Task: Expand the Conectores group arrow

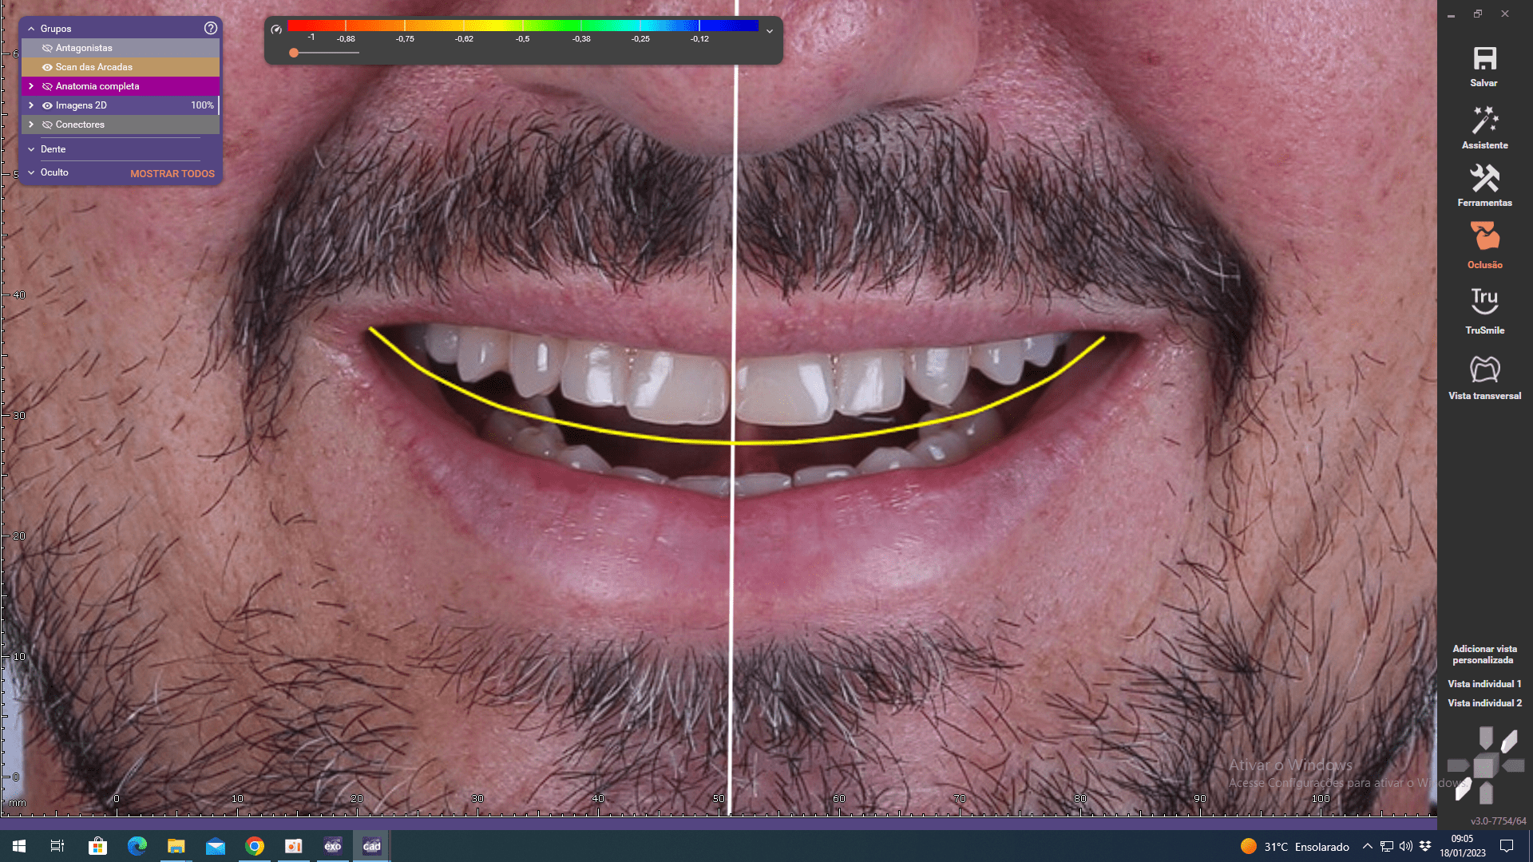Action: point(31,125)
